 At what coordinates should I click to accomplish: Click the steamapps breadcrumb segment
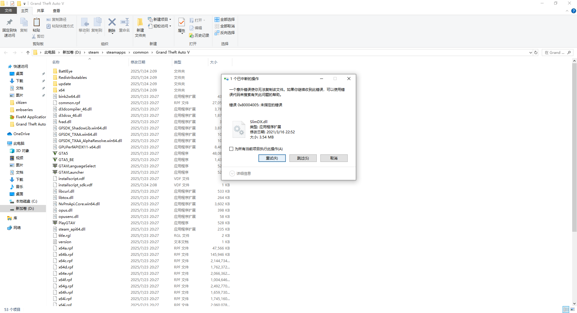pos(116,52)
